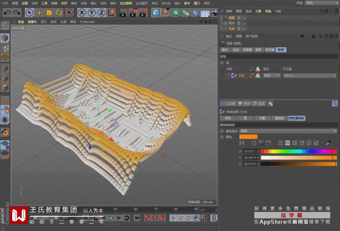This screenshot has width=340, height=231.
Task: Click the color wheel mode icon
Action: coord(254,143)
